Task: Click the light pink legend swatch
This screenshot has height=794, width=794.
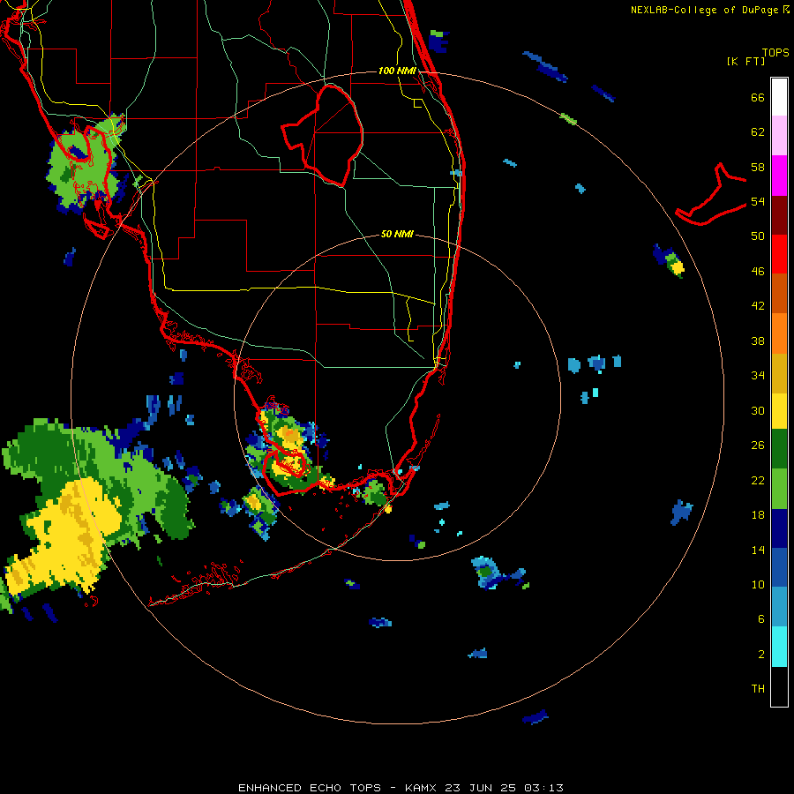Action: pos(779,135)
